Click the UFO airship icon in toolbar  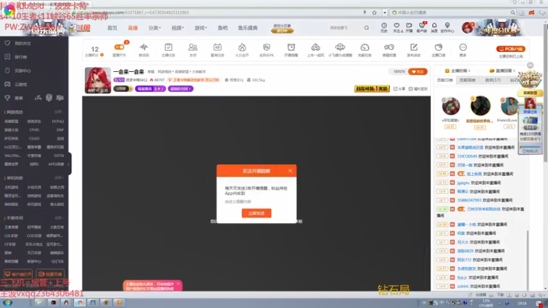tap(340, 47)
